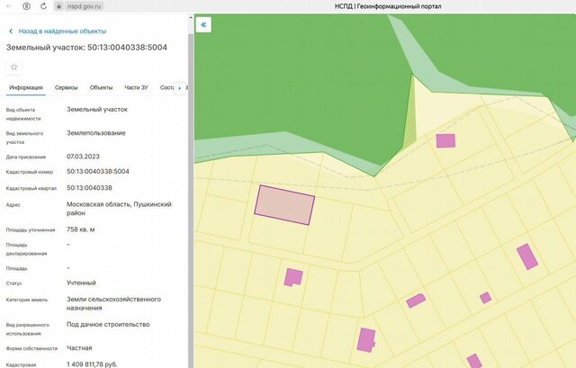The height and width of the screenshot is (368, 576).
Task: Reload the page with refresh icon
Action: click(x=43, y=6)
